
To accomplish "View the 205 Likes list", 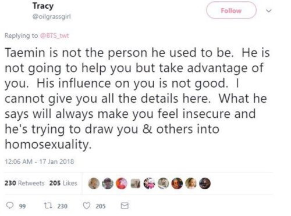I will [63, 183].
